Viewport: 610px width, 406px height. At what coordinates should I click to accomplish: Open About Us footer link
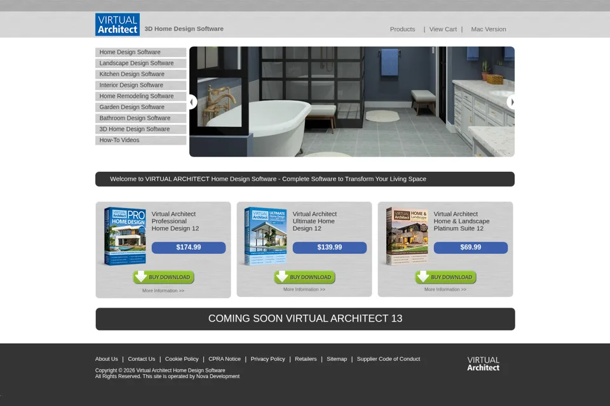tap(107, 359)
